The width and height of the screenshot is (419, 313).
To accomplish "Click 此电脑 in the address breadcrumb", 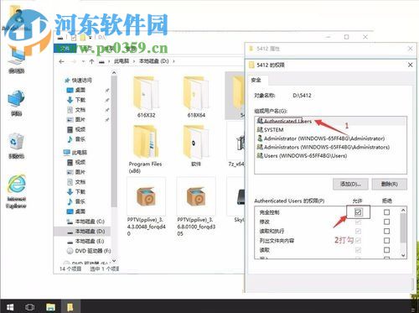I will pos(122,61).
